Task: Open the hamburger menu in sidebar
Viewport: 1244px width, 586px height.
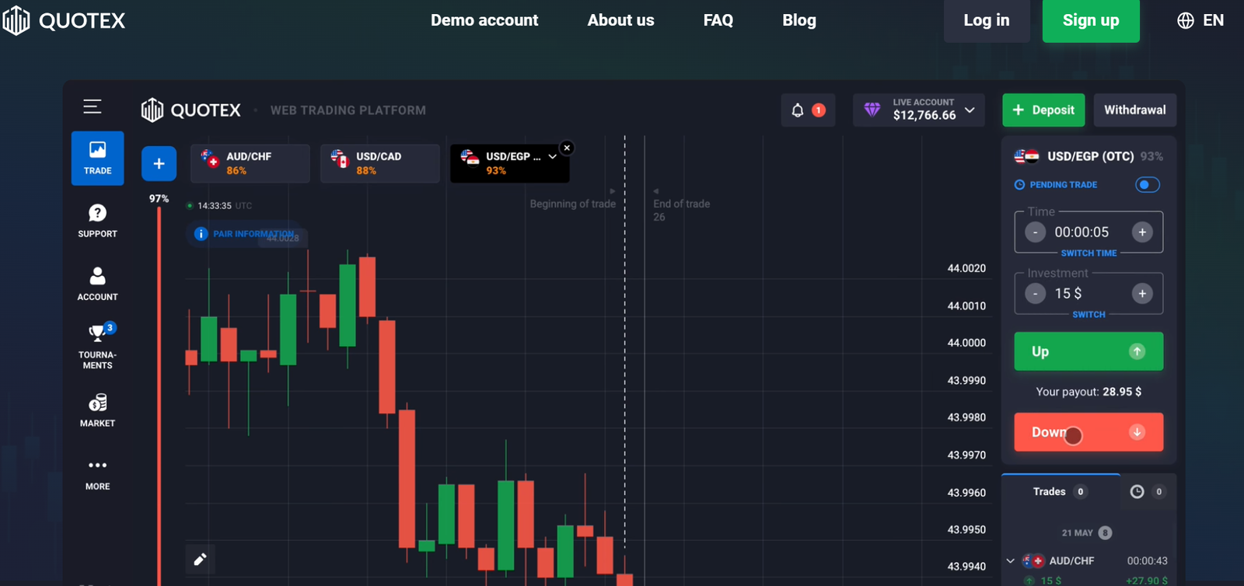Action: 93,106
